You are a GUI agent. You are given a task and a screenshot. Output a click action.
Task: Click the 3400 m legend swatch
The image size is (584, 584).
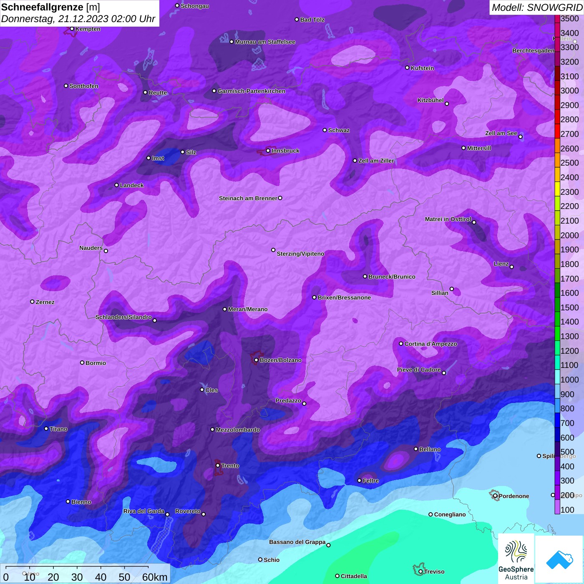coord(557,30)
